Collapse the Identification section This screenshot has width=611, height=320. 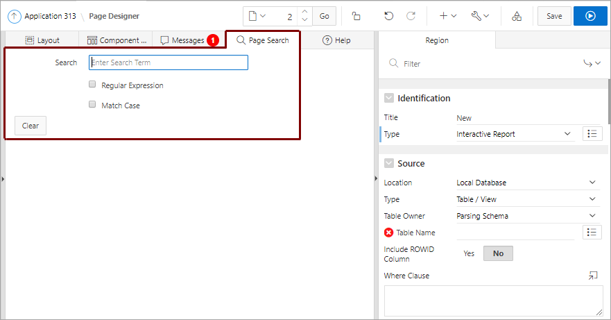pyautogui.click(x=389, y=98)
